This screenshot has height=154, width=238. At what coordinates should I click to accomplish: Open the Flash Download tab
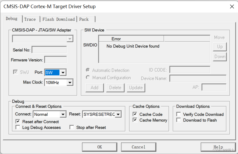click(x=58, y=19)
